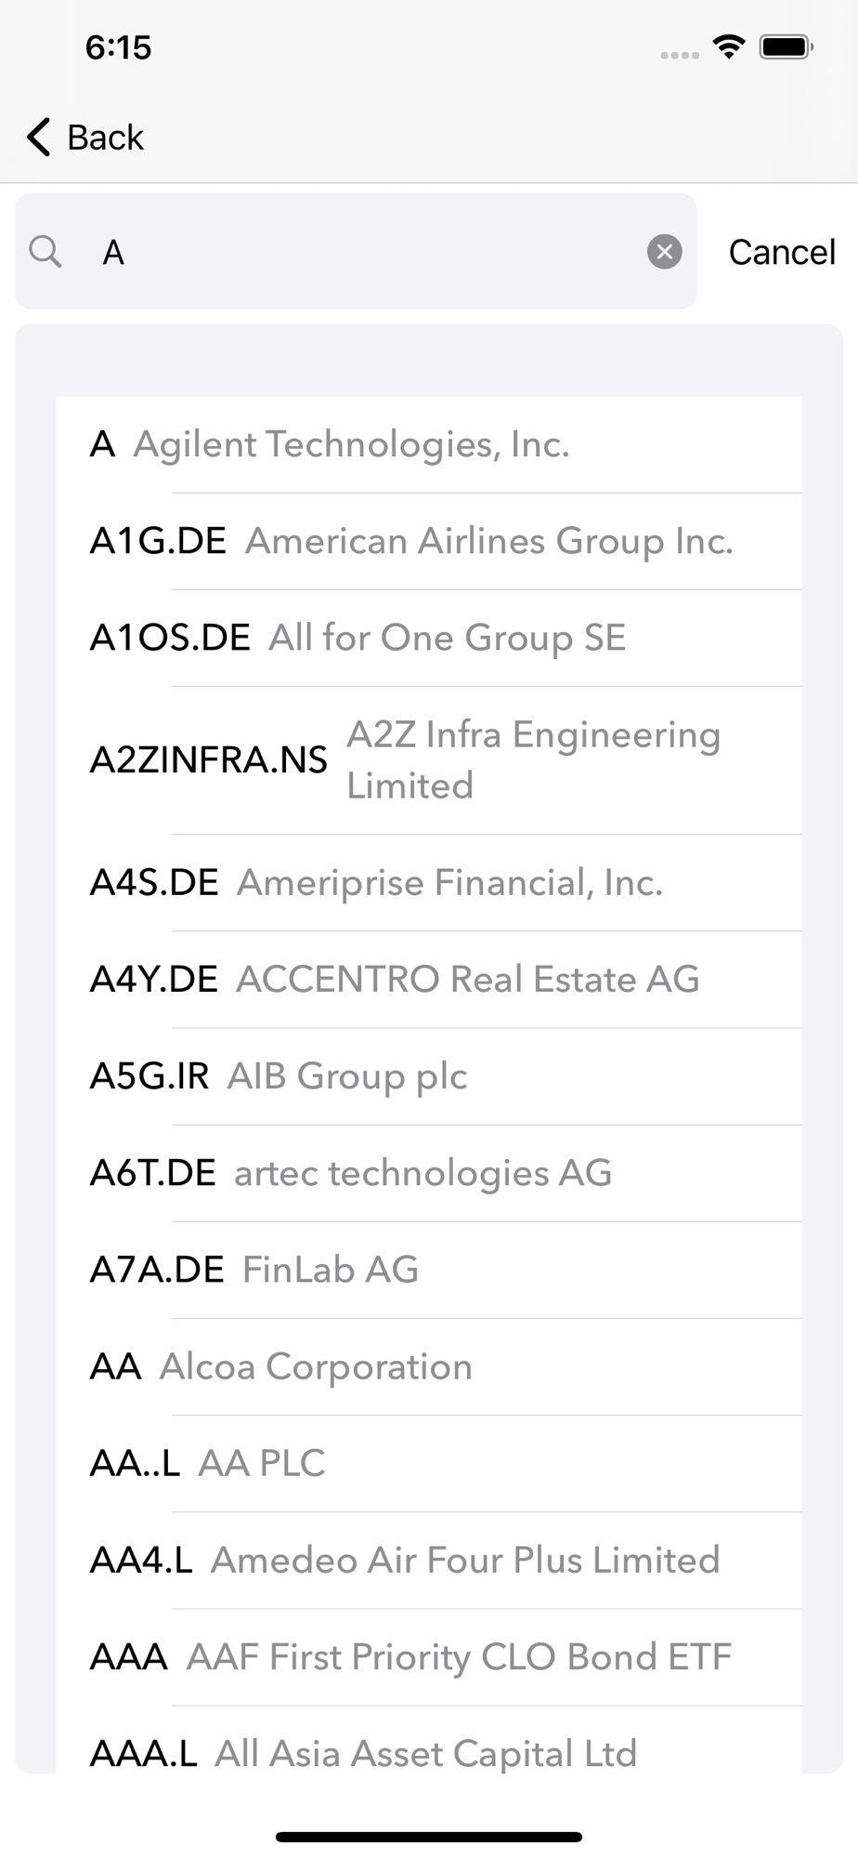Pick AA Alcoa Corporation
The width and height of the screenshot is (858, 1859).
429,1366
